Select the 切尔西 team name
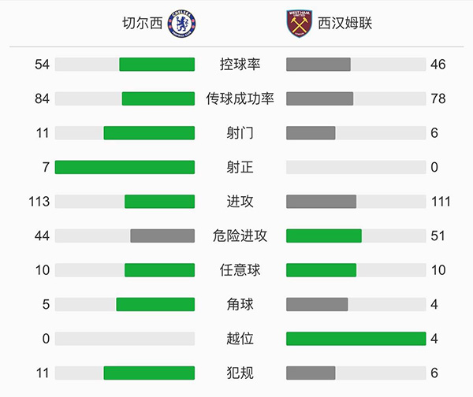 coord(144,24)
